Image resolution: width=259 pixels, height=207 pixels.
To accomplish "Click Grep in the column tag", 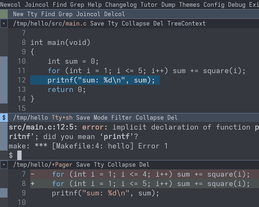I will [66, 14].
